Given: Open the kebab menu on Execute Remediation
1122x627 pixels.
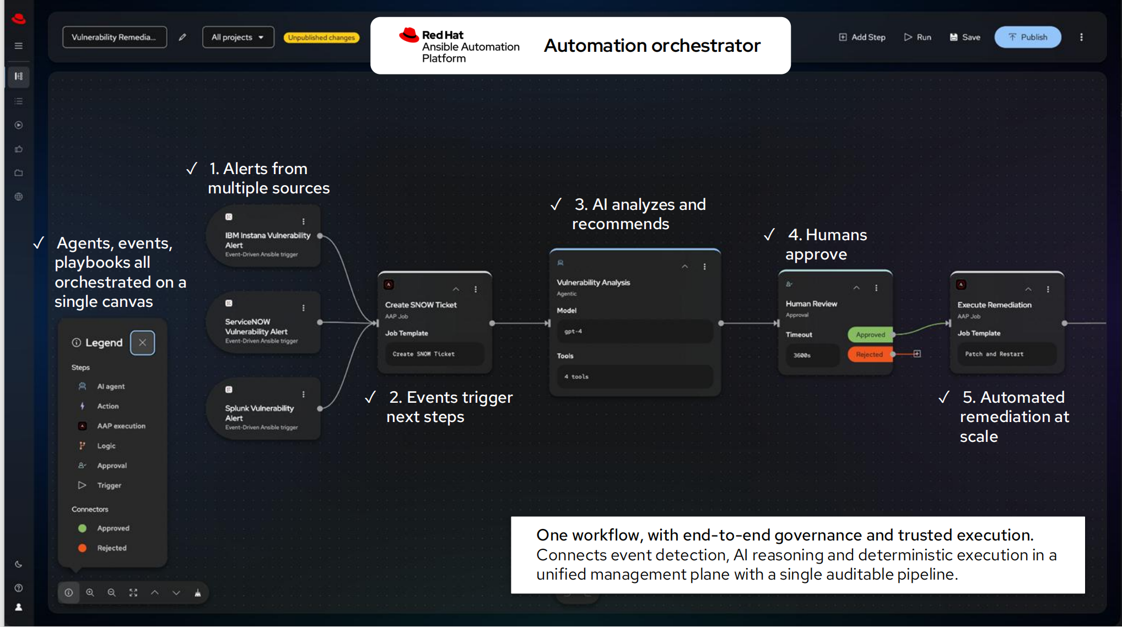Looking at the screenshot, I should coord(1048,289).
